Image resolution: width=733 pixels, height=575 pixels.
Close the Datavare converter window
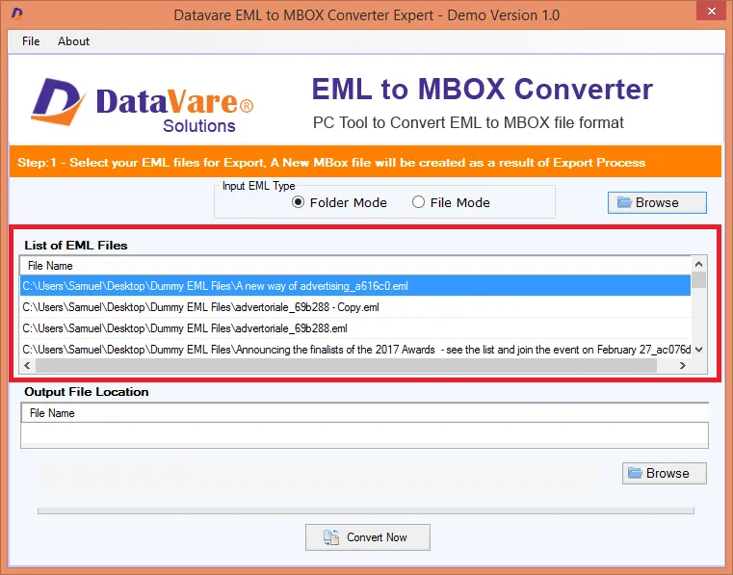coord(712,11)
